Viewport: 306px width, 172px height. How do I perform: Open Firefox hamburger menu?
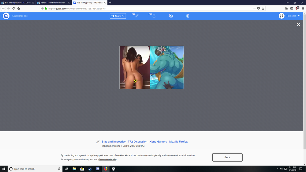pos(303,8)
